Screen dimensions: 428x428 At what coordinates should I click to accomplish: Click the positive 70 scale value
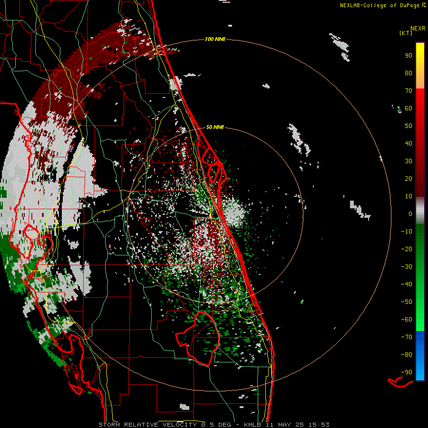tap(409, 91)
